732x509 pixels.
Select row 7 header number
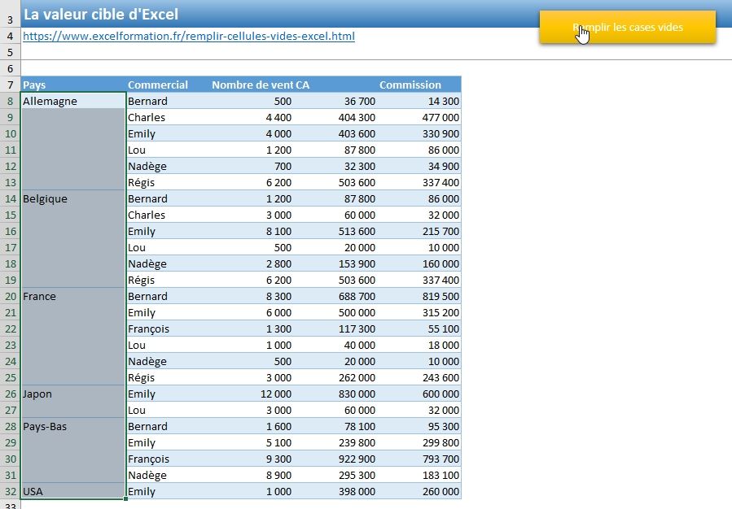[x=10, y=85]
